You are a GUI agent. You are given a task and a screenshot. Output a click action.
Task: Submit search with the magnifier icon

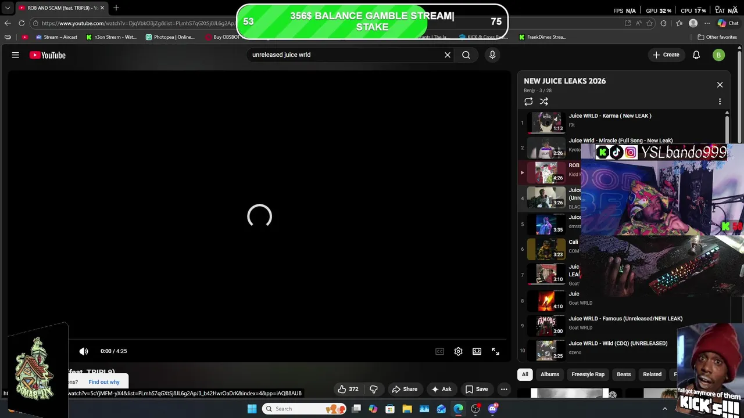pos(466,55)
